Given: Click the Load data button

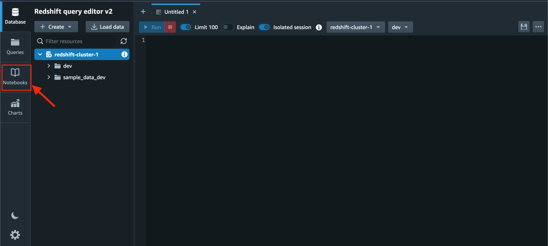Looking at the screenshot, I should click(108, 27).
